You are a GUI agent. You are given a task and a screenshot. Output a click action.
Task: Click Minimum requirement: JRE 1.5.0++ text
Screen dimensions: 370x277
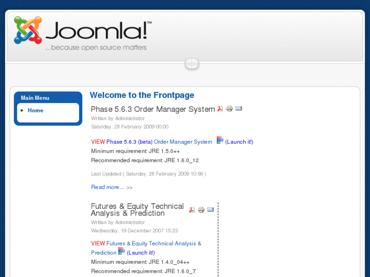(x=135, y=151)
